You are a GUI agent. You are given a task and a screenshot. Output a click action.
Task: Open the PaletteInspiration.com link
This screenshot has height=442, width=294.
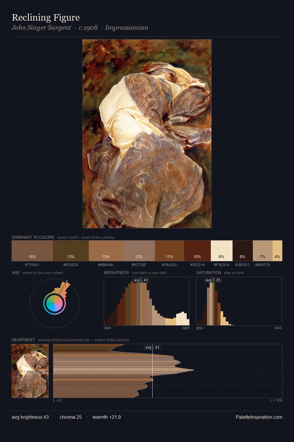pos(259,417)
